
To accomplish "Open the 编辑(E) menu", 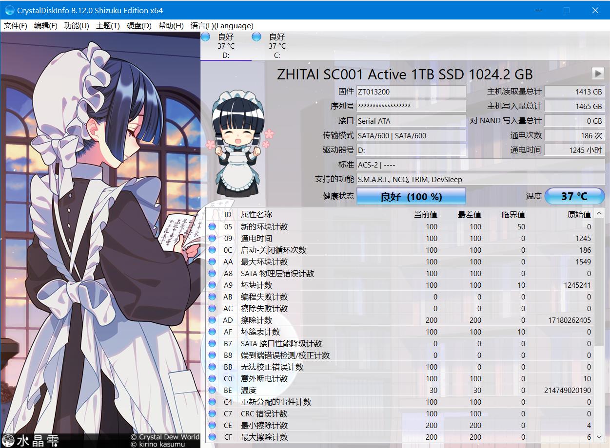I will tap(46, 26).
